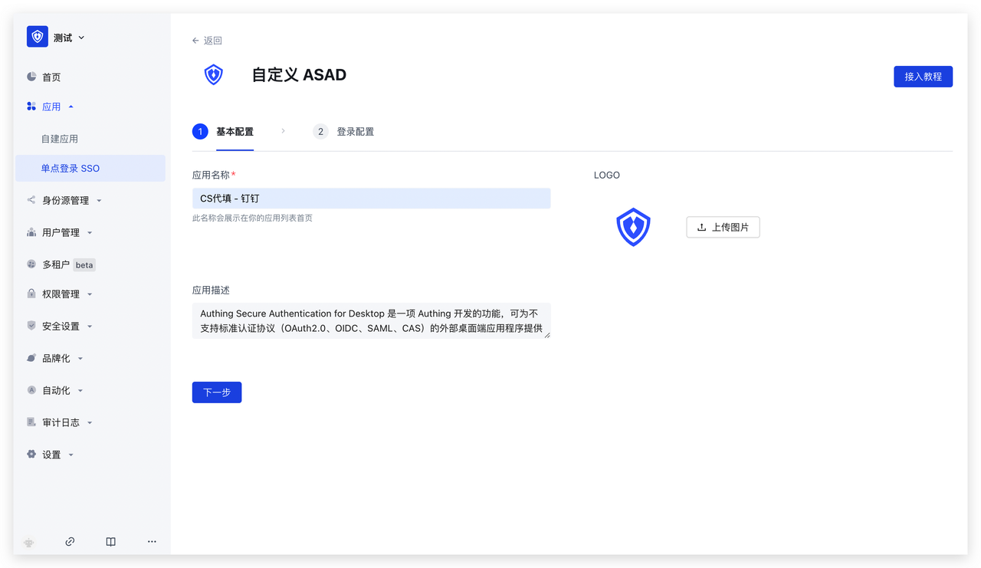
Task: Select 自建应用 in the sidebar
Action: click(x=60, y=139)
